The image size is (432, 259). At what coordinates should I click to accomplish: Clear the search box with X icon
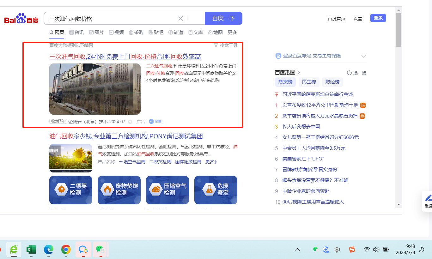click(x=181, y=19)
